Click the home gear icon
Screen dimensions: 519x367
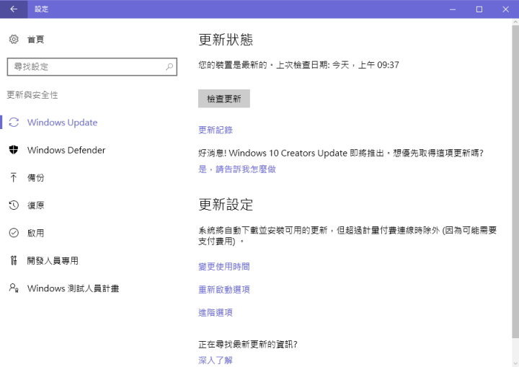coord(14,40)
